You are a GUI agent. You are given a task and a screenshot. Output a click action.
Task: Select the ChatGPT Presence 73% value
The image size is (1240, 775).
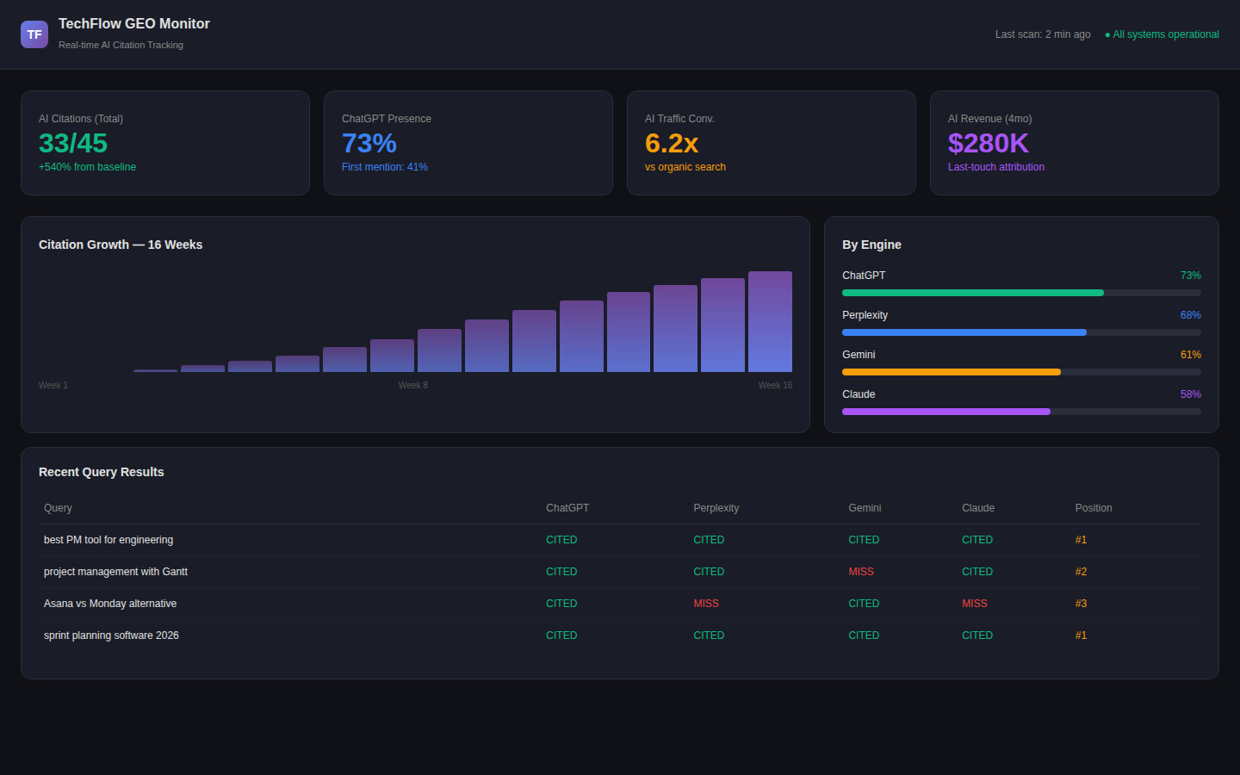click(x=369, y=143)
